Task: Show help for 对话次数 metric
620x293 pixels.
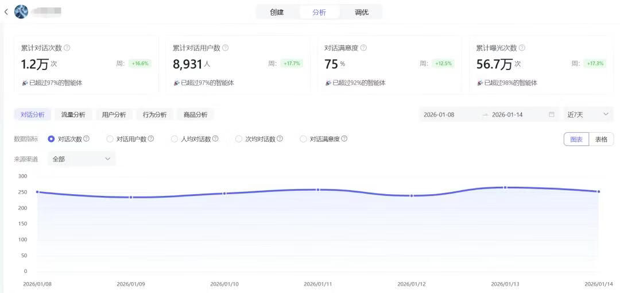Action: pos(86,139)
